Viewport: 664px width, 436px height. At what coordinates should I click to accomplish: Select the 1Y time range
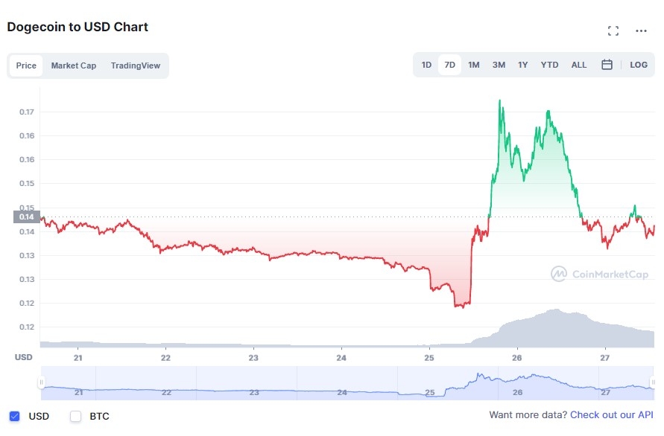point(523,65)
